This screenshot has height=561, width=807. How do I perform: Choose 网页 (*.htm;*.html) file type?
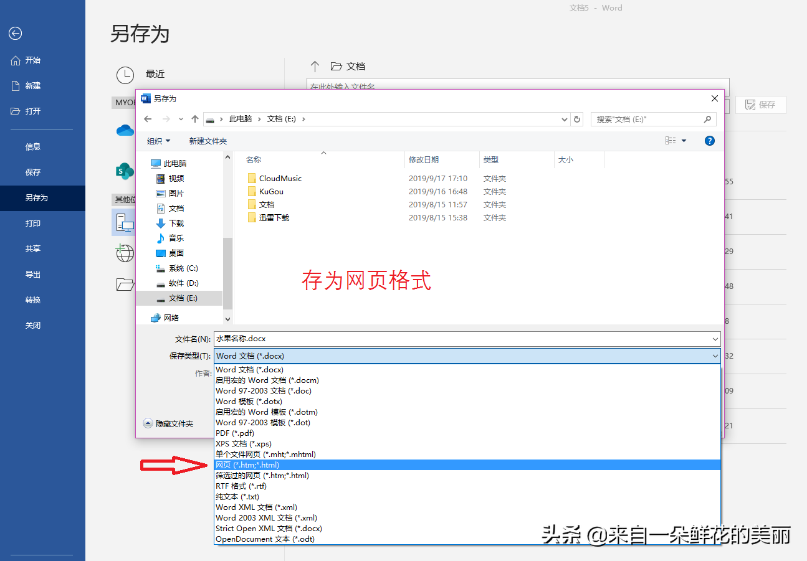(x=467, y=465)
